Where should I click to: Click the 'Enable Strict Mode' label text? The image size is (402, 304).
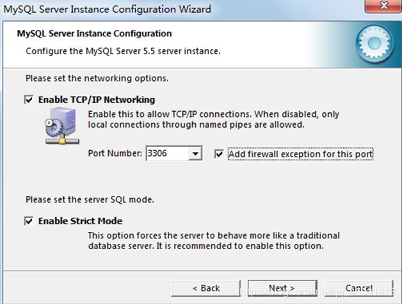coord(80,221)
